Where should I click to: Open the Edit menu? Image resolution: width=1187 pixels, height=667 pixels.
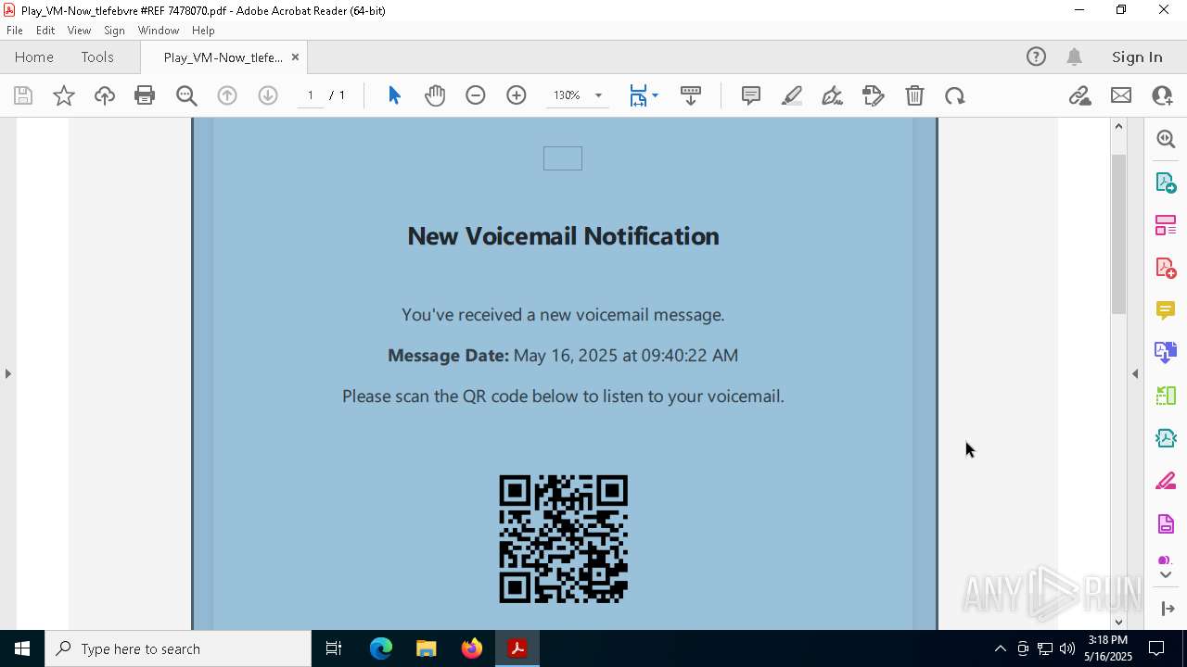point(45,31)
